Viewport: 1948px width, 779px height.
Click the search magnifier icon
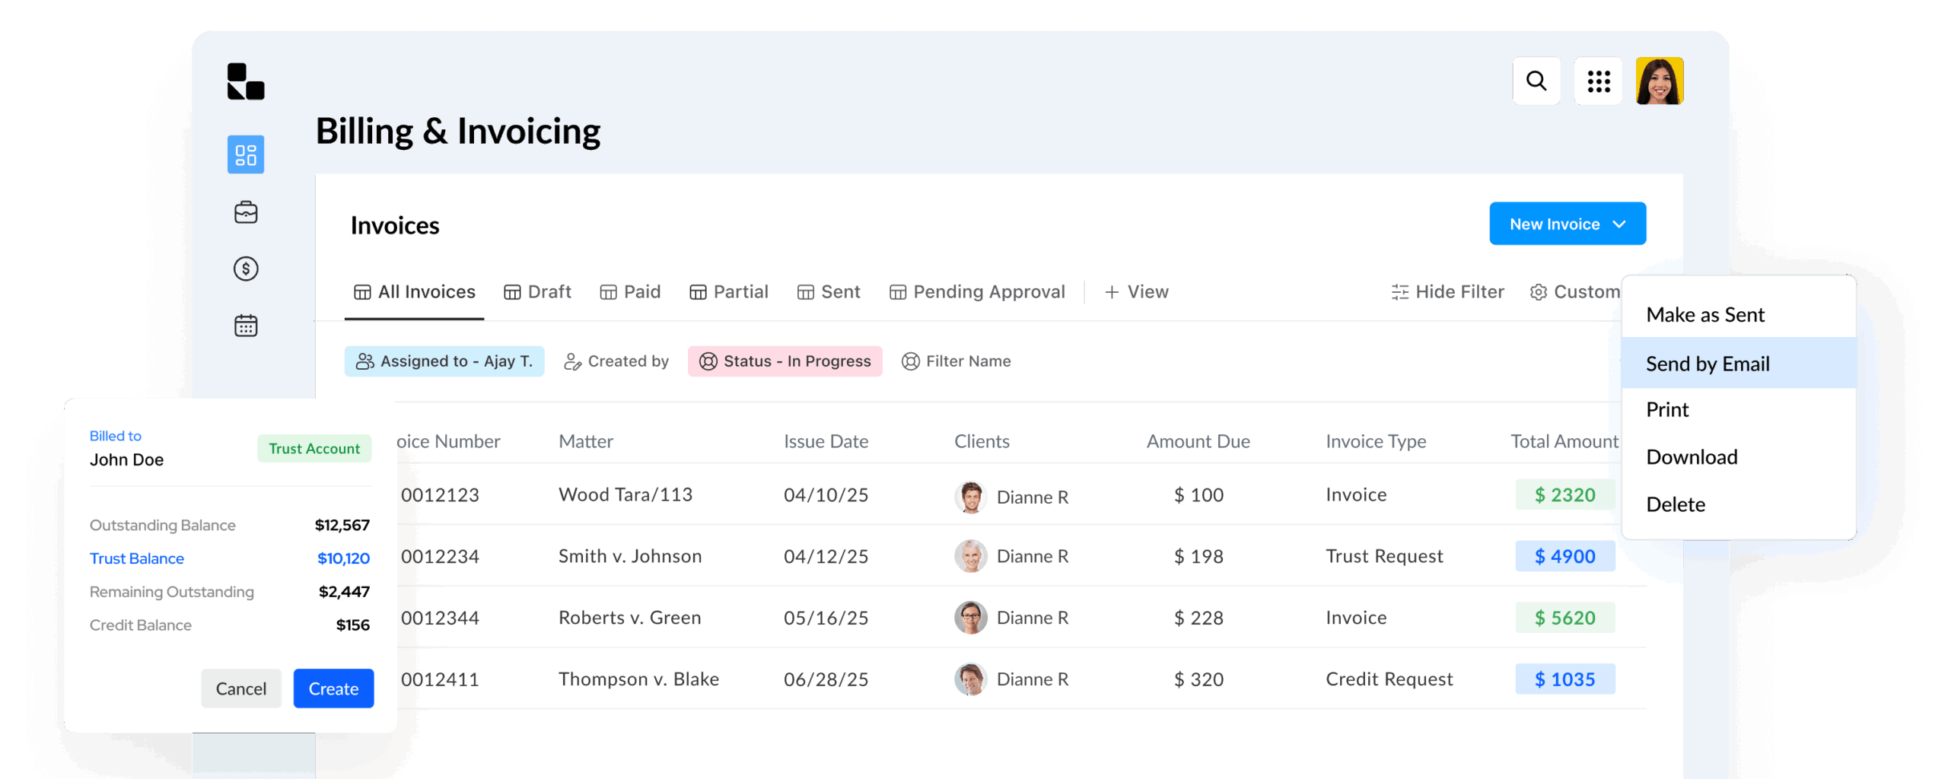pos(1536,81)
